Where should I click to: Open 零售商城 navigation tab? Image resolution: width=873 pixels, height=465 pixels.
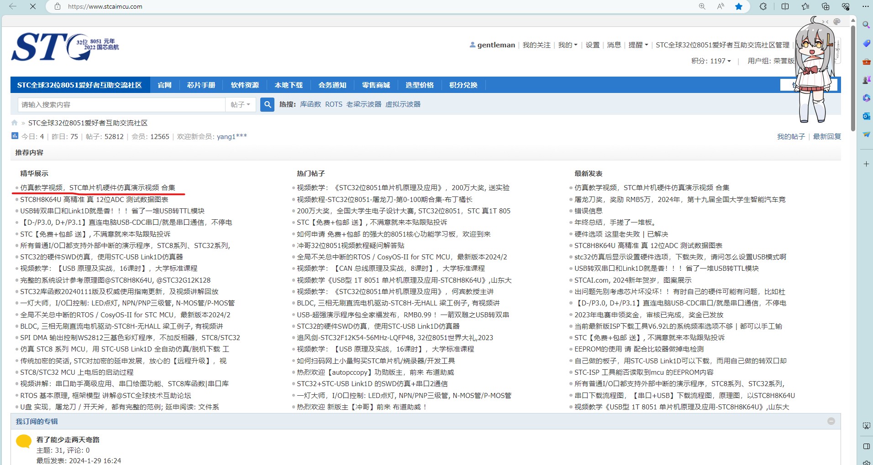376,85
